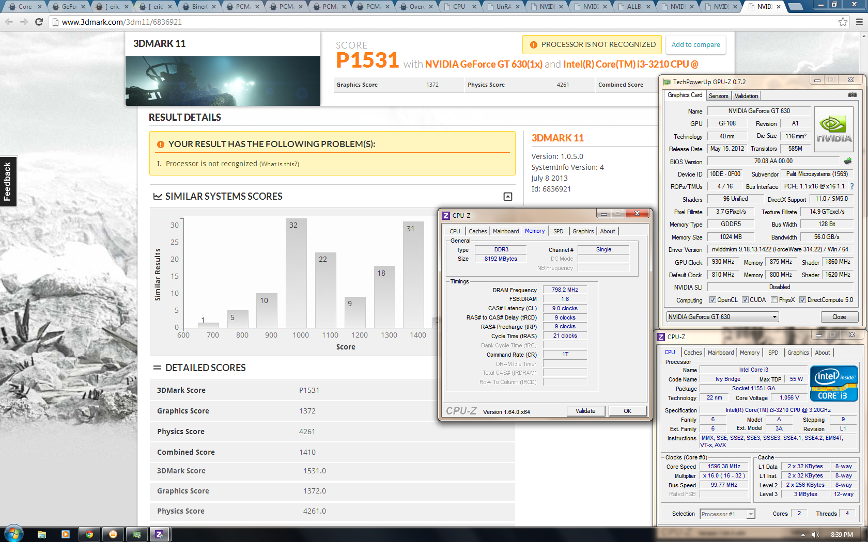
Task: Click the 3DMark 11 underwater thumbnail image
Action: point(223,81)
